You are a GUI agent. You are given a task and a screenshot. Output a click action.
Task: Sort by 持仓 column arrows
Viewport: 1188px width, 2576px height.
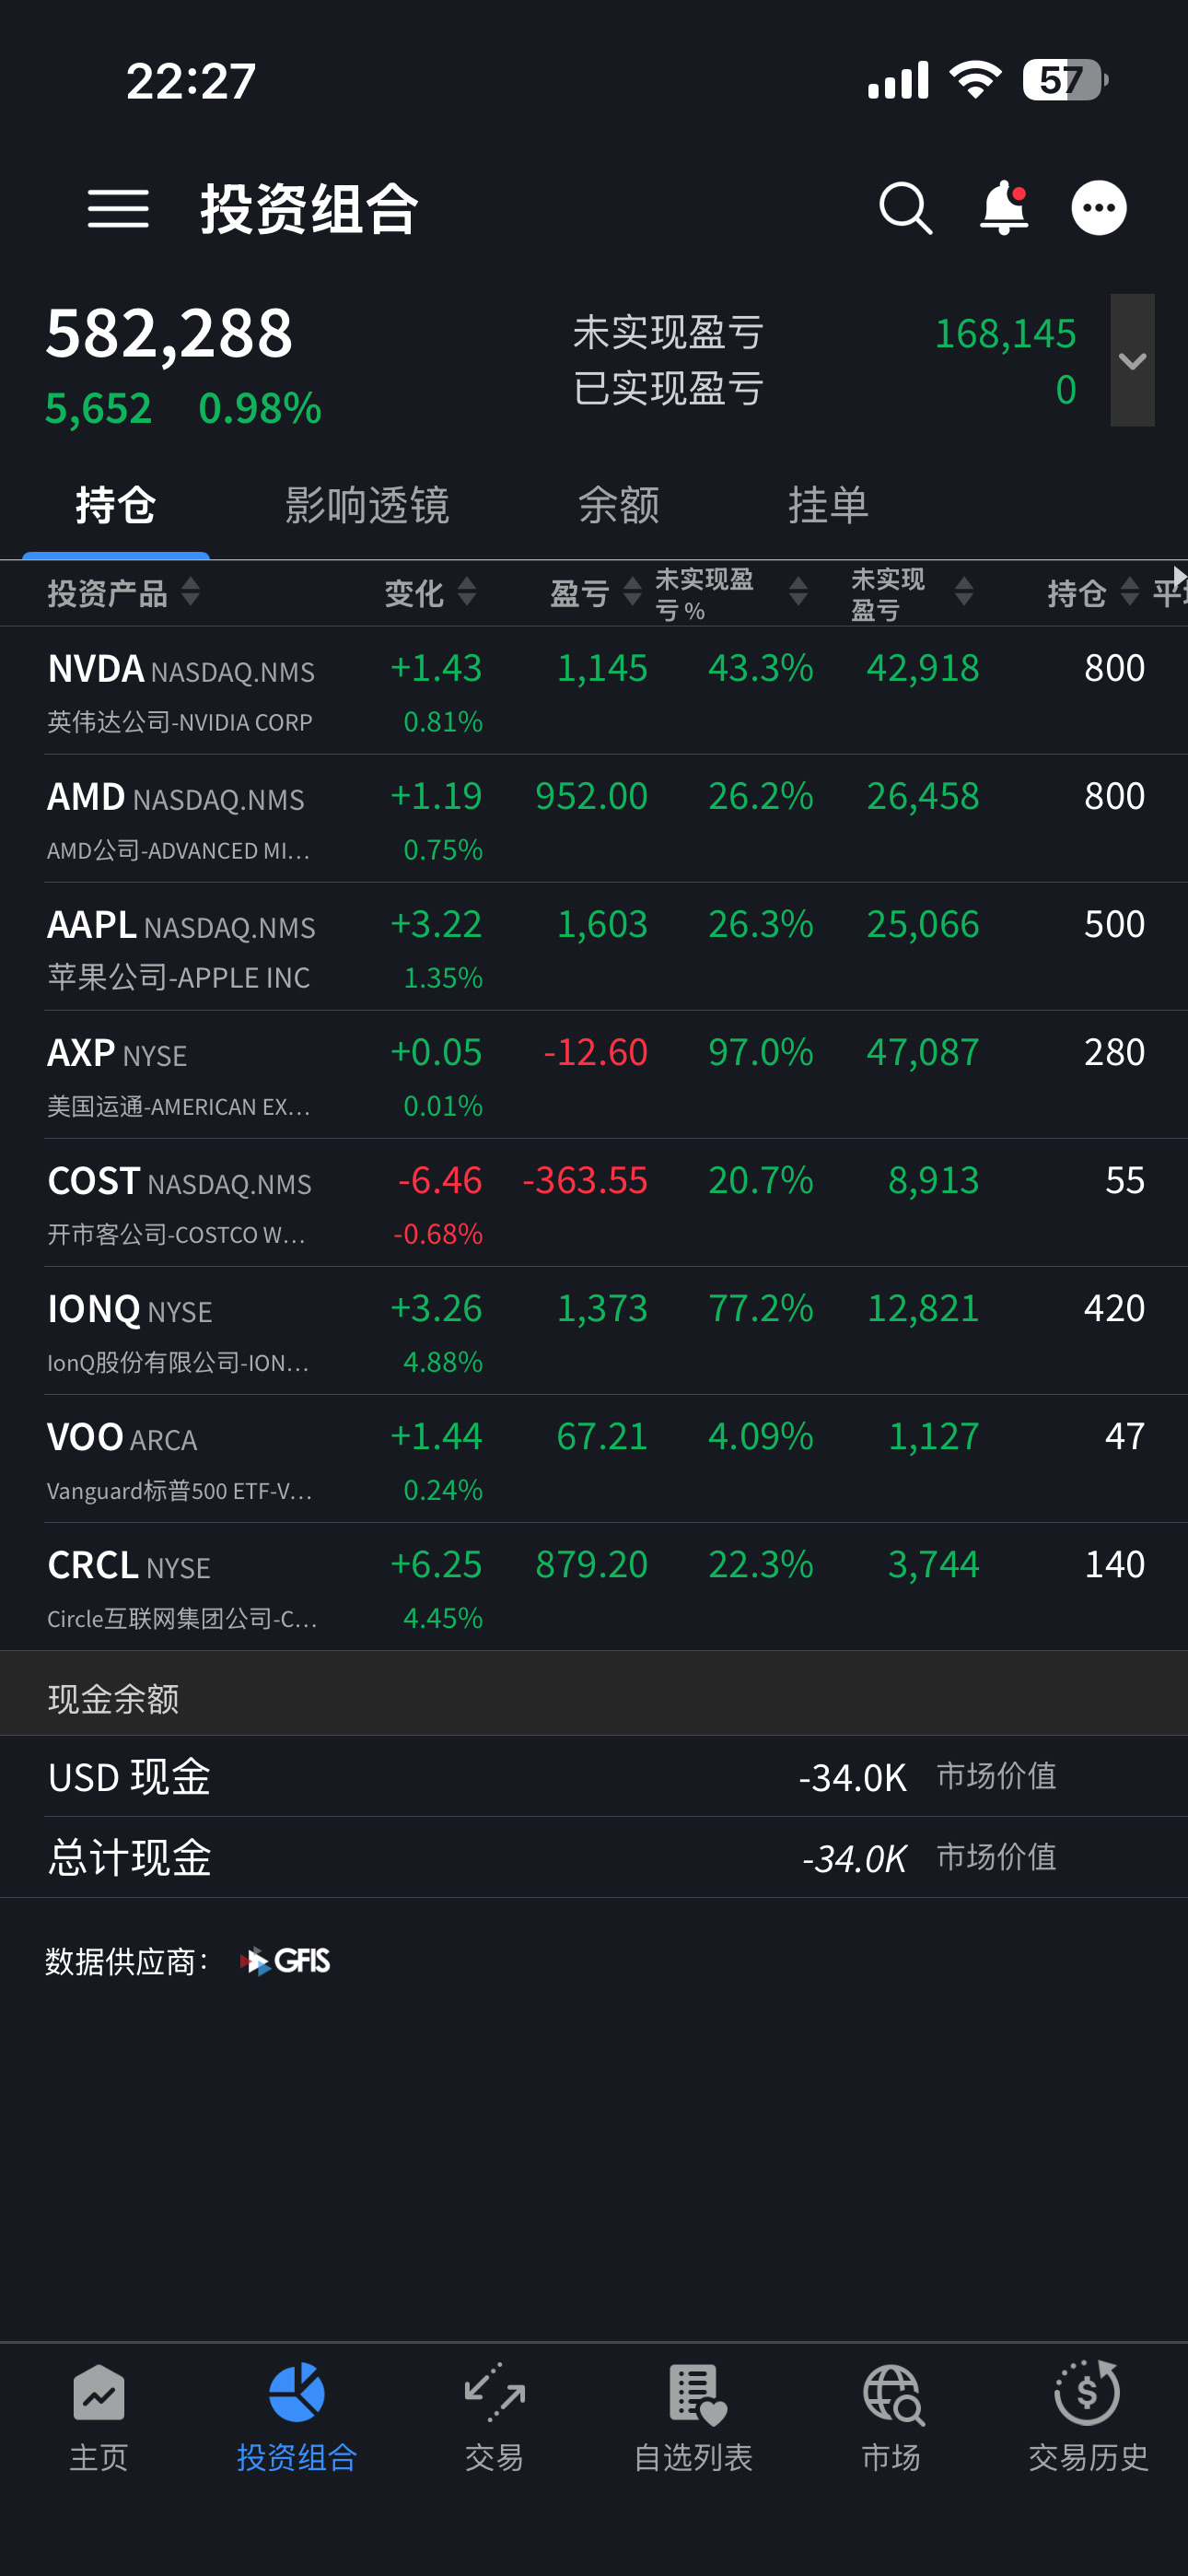[x=1129, y=592]
